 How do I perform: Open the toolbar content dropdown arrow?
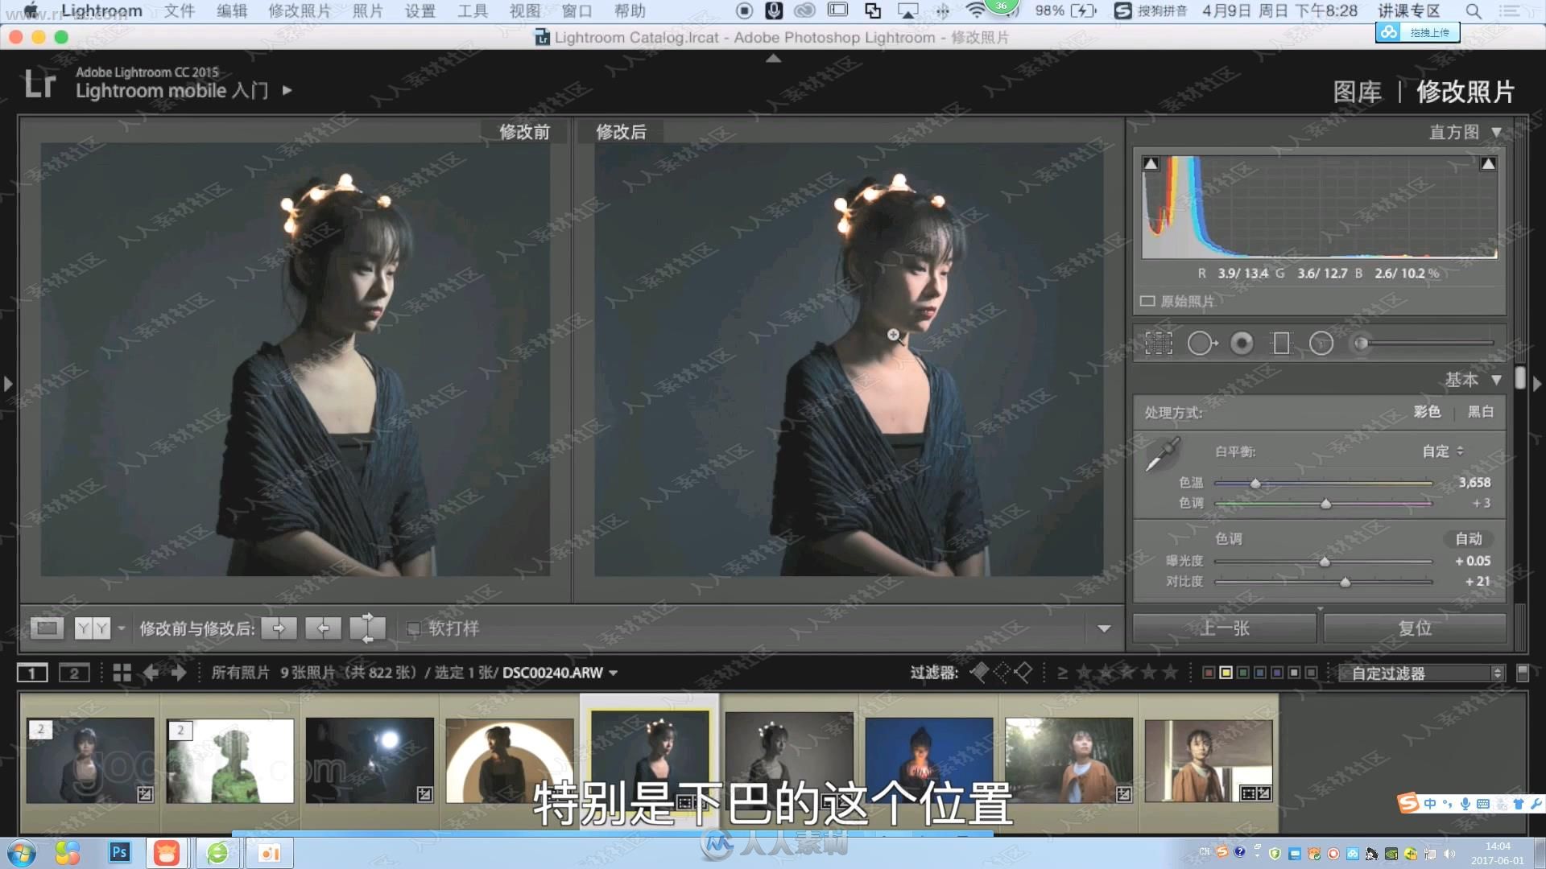click(x=1104, y=628)
